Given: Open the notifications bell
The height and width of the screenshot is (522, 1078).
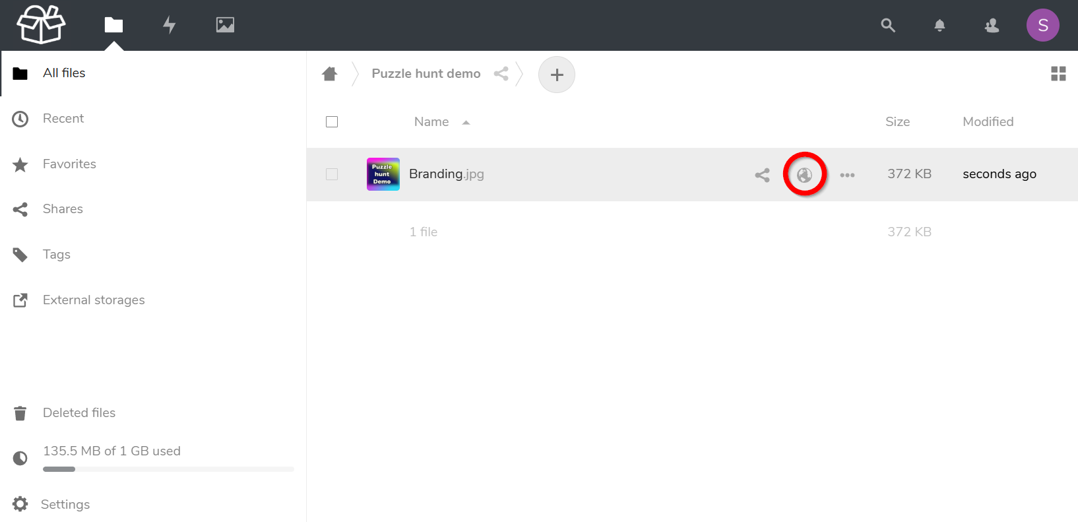Looking at the screenshot, I should pyautogui.click(x=939, y=25).
